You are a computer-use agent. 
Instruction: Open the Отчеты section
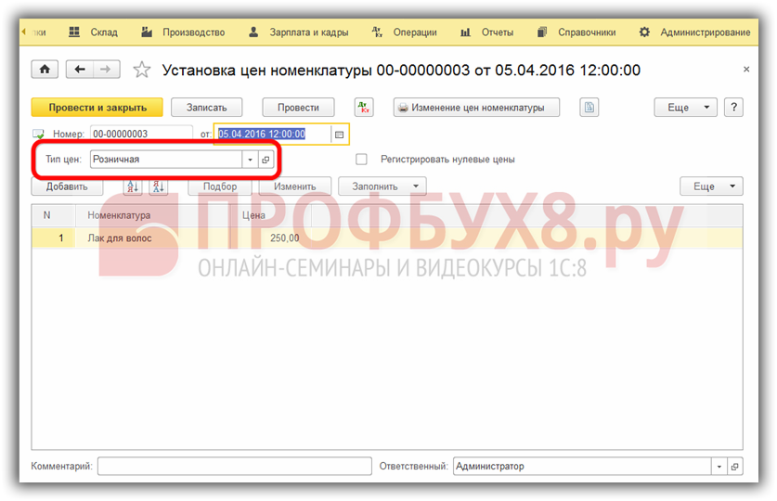487,32
